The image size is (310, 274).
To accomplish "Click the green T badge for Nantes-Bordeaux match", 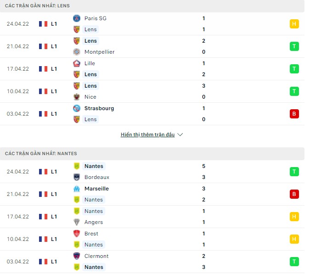I will tap(294, 172).
